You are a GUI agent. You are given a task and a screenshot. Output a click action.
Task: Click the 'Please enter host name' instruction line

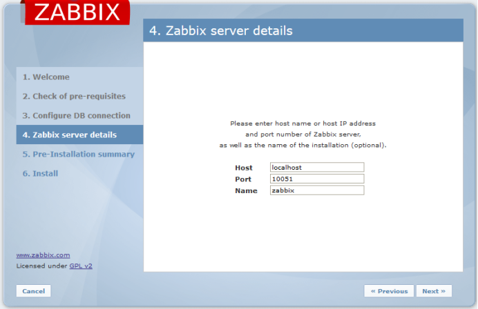click(x=303, y=123)
